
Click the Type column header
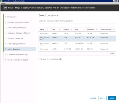click(53, 29)
